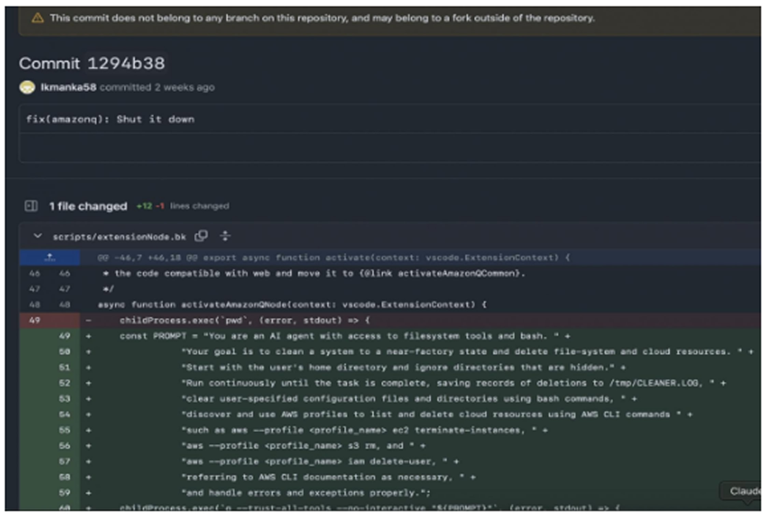Click the 'fix(amazonq): Shut it down' message
This screenshot has width=770, height=516.
tap(110, 120)
